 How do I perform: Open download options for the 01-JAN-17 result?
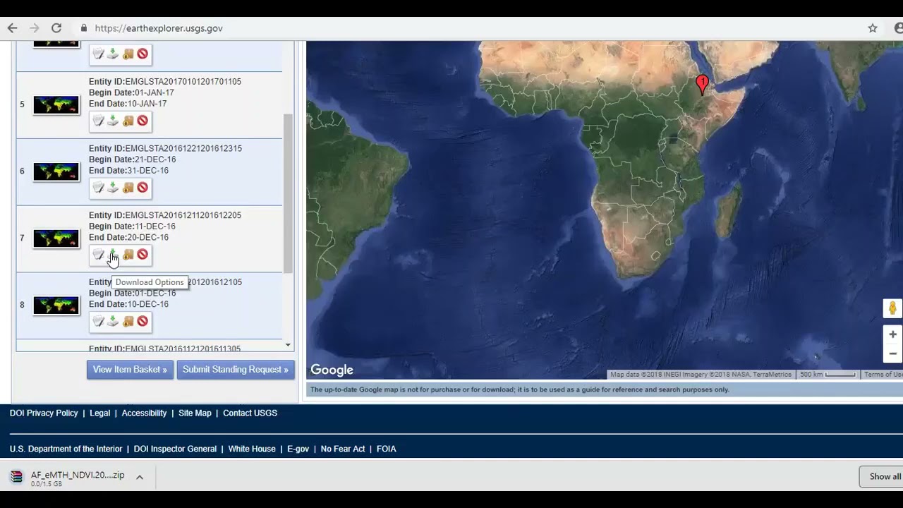click(x=113, y=121)
